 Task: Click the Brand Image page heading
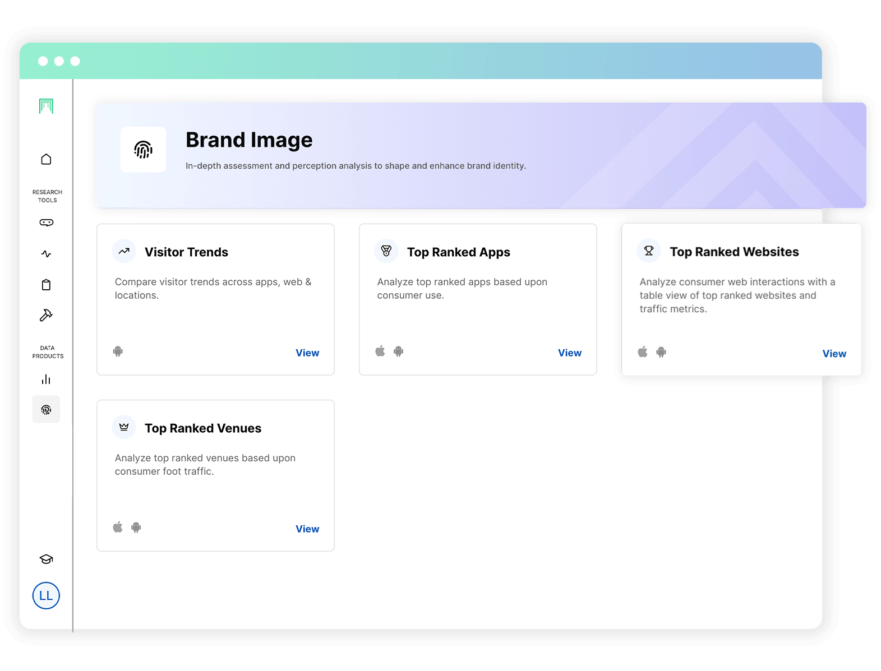(x=249, y=140)
